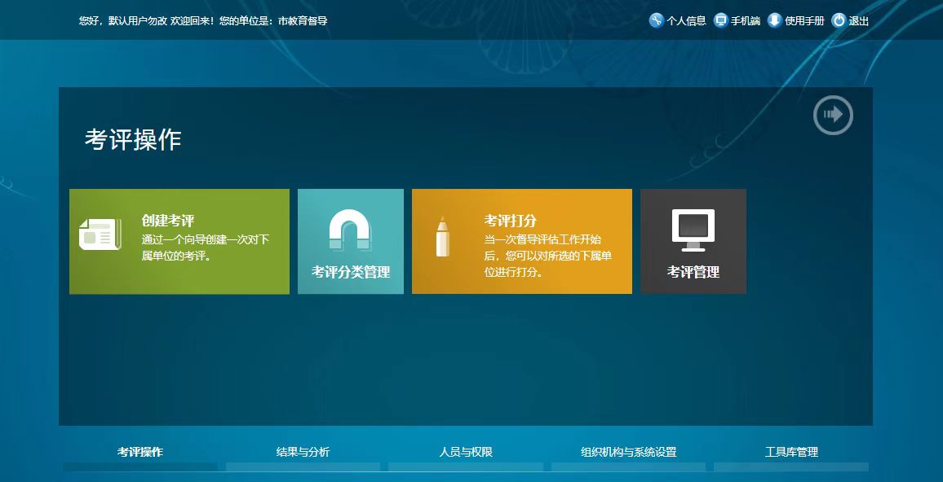Screen dimensions: 943x482
Task: Click the 退出 logout link
Action: coord(859,21)
